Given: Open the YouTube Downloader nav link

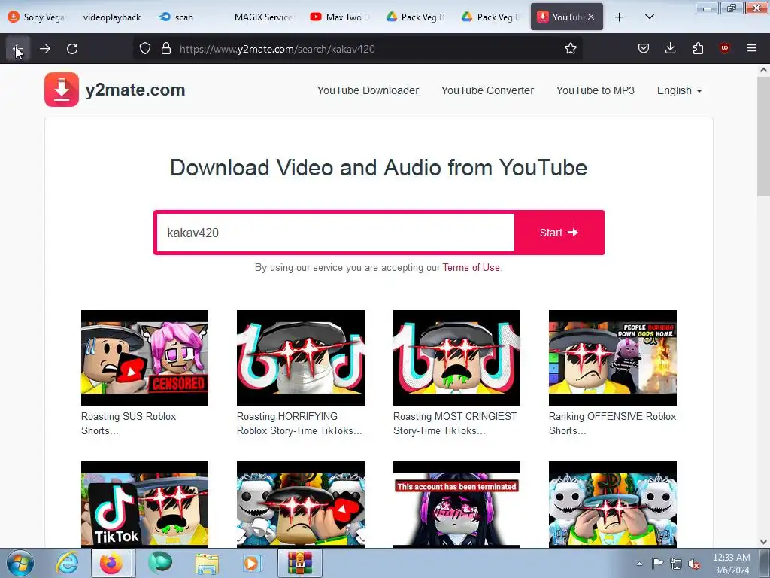Looking at the screenshot, I should [368, 90].
